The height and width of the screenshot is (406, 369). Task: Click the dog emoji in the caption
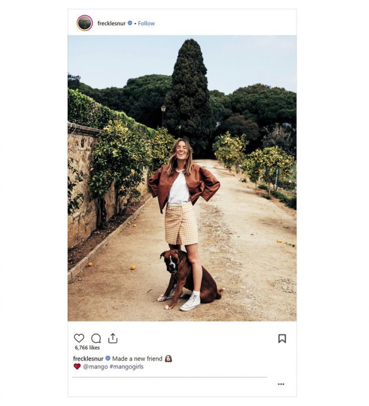coord(169,359)
